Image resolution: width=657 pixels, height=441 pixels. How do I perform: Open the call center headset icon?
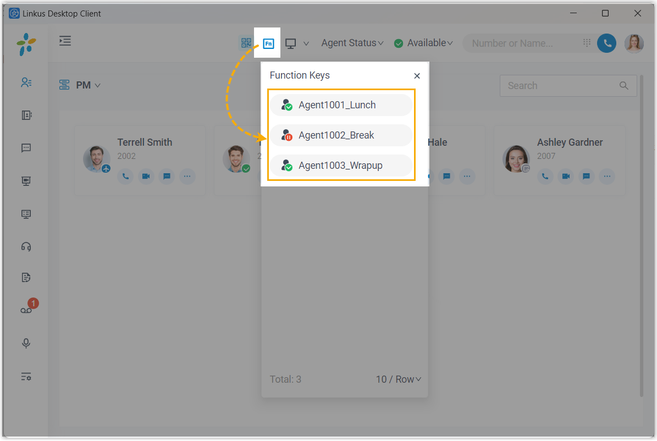click(26, 246)
